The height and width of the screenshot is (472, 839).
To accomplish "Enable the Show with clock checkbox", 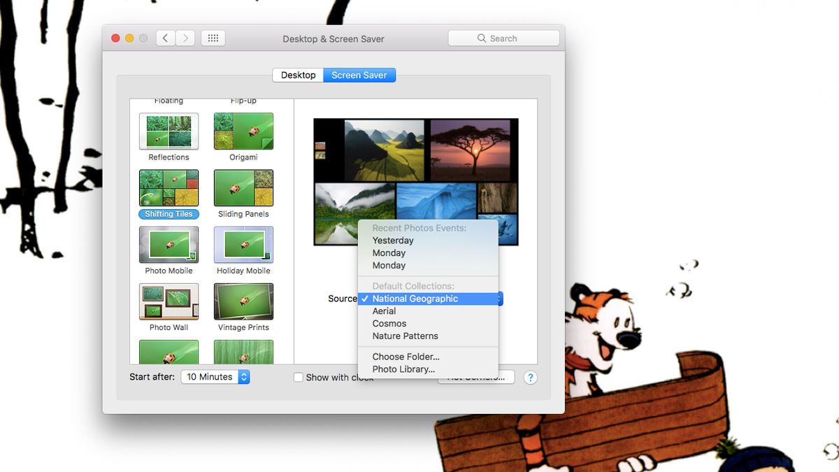I will pos(299,378).
